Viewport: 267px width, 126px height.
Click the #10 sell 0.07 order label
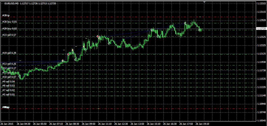click(x=9, y=77)
